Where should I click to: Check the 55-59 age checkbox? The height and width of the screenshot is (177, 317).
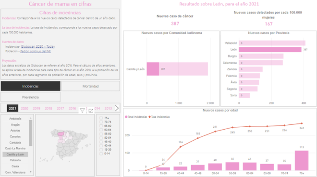[101, 133]
